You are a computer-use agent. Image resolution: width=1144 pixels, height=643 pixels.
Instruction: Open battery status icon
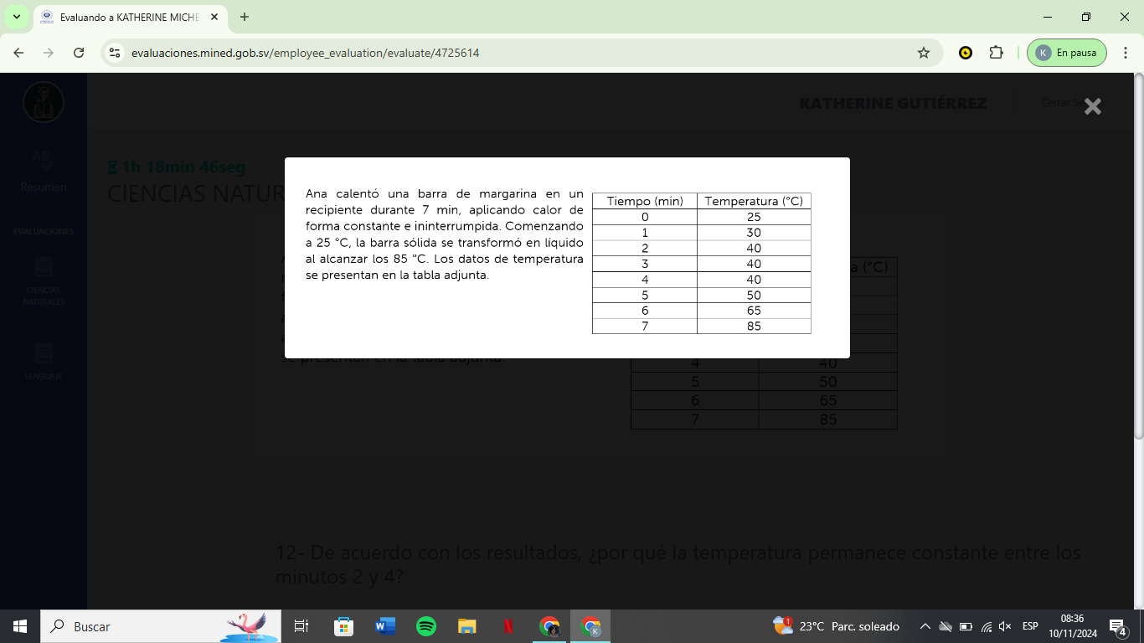click(x=966, y=626)
